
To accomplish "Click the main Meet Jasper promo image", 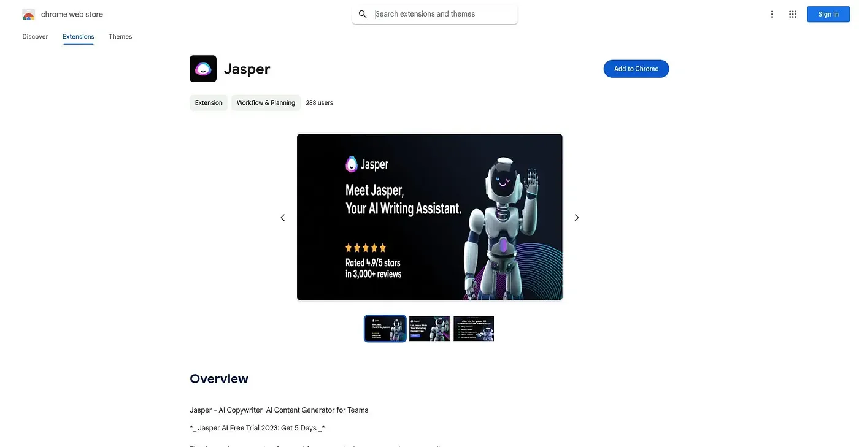I will point(429,217).
